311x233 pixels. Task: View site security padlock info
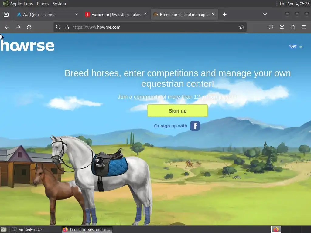pyautogui.click(x=67, y=27)
